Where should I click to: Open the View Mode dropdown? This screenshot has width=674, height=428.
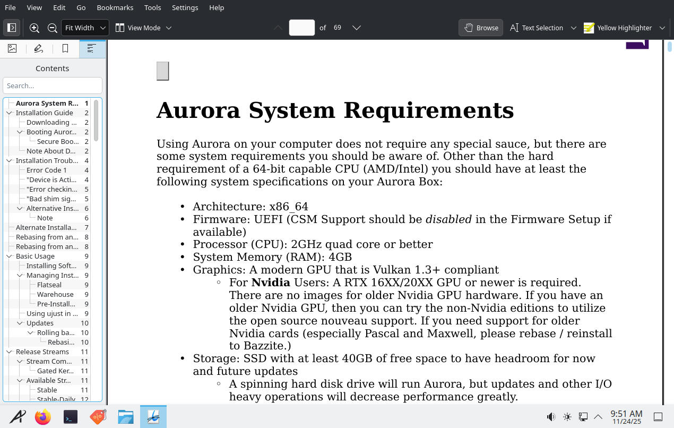point(144,28)
